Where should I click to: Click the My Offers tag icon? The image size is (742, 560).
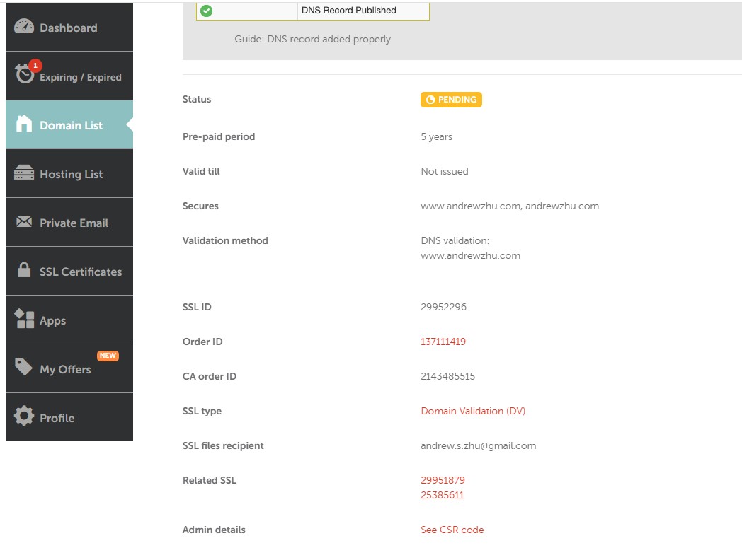(24, 368)
